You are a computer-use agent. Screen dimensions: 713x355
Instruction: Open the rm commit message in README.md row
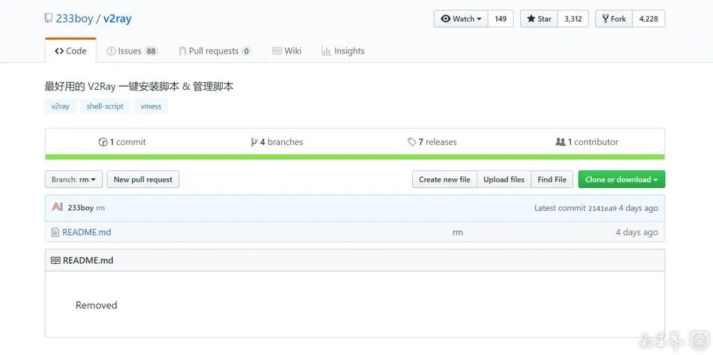[x=457, y=232]
